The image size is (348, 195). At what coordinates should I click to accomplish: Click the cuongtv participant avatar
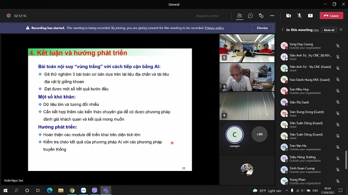click(x=234, y=134)
